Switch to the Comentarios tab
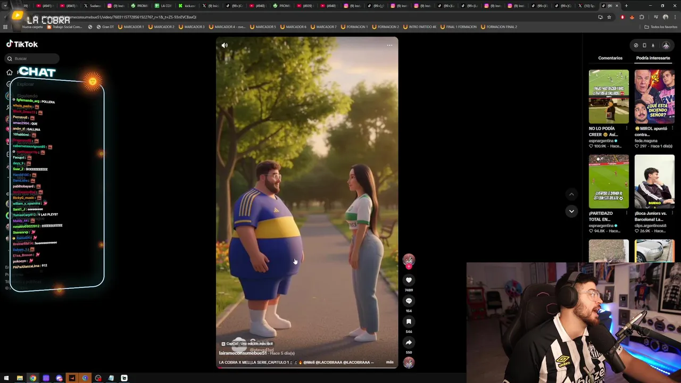 (x=610, y=58)
